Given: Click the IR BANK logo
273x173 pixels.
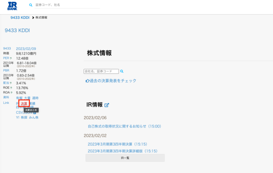Looking at the screenshot, I should click(12, 6).
